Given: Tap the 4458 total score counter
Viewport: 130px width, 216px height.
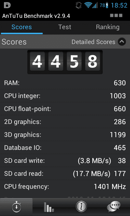Looking at the screenshot, I should (x=65, y=62).
